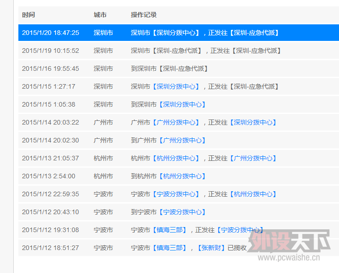339x273 pixels.
Task: Click 宁波分拨中心 link in the 22:59:35 row
Action: [x=176, y=194]
